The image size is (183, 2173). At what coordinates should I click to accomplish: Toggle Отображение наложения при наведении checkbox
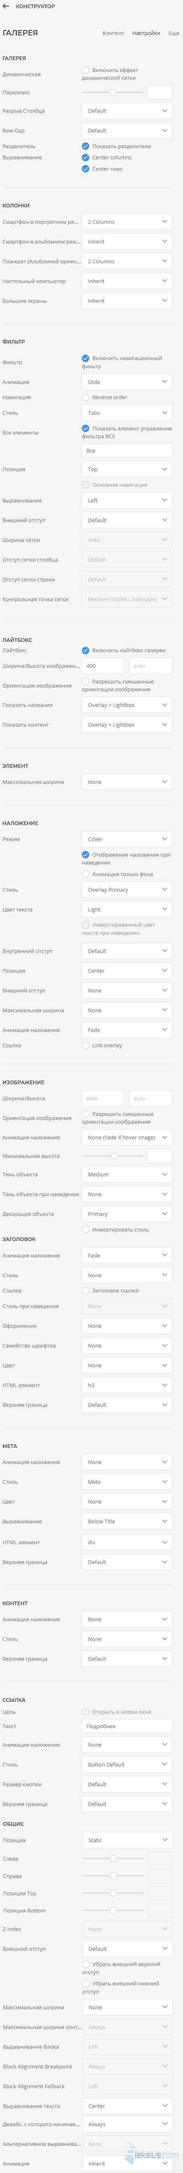[x=86, y=855]
